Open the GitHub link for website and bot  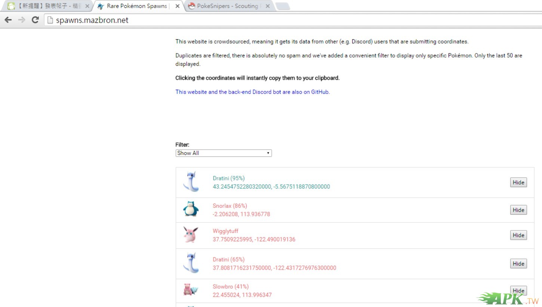253,92
